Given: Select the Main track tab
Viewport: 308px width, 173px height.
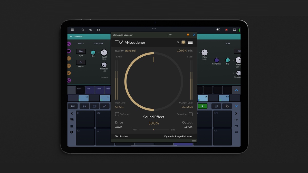Looking at the screenshot, I should (x=80, y=90).
